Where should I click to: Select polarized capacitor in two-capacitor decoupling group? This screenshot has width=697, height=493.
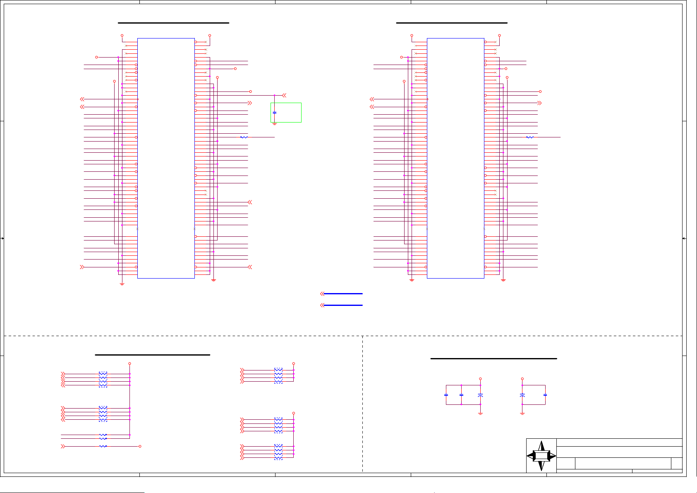[x=522, y=395]
